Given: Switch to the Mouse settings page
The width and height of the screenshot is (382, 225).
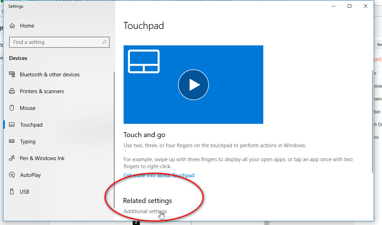Looking at the screenshot, I should [28, 108].
